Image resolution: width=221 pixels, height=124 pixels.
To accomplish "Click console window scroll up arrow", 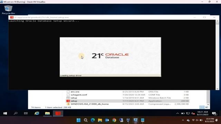I will (217, 21).
